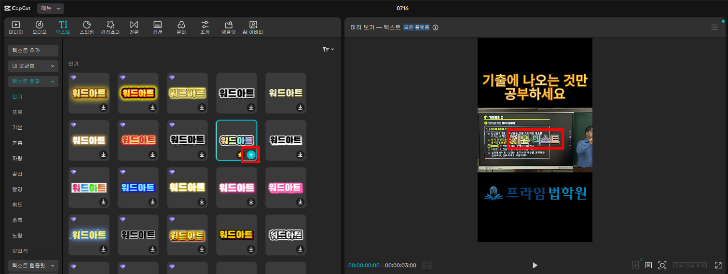The width and height of the screenshot is (728, 274).
Task: Select the red neon 워드아트 thumbnail
Action: (x=138, y=140)
